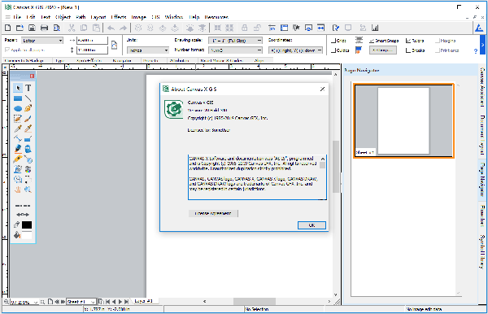This screenshot has width=488, height=314.
Task: Select the Text tool
Action: click(x=28, y=88)
